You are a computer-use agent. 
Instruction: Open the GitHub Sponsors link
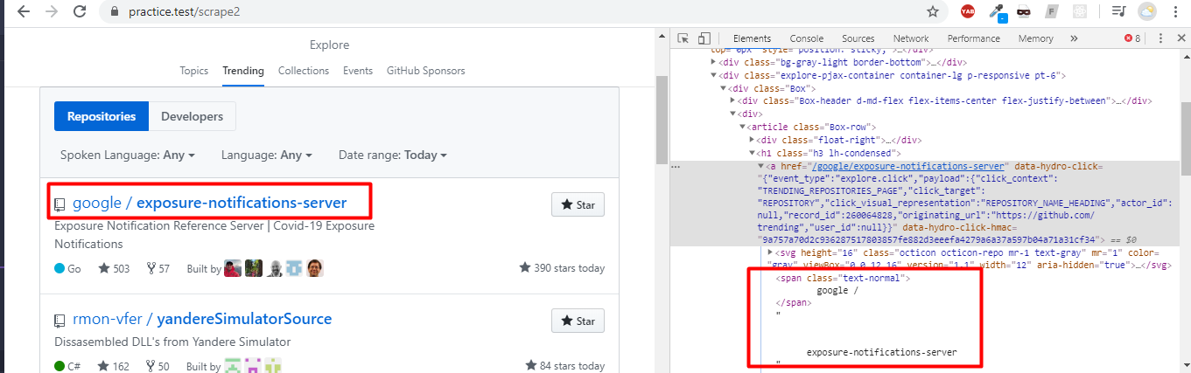pyautogui.click(x=426, y=71)
